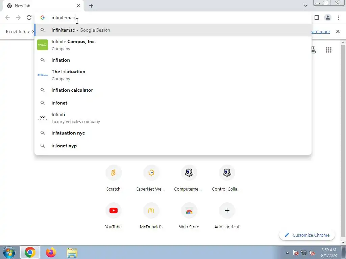Open the taskbar clock showing 3:50 AM

pos(329,253)
